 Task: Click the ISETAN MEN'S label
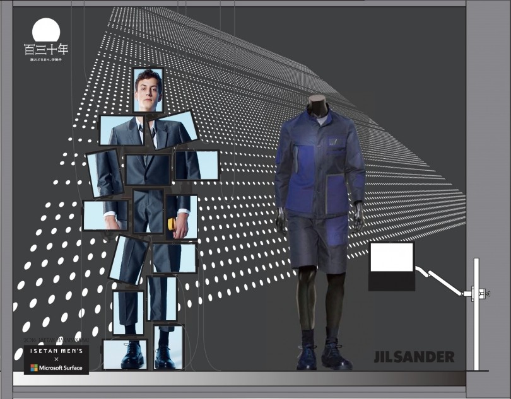[56, 350]
